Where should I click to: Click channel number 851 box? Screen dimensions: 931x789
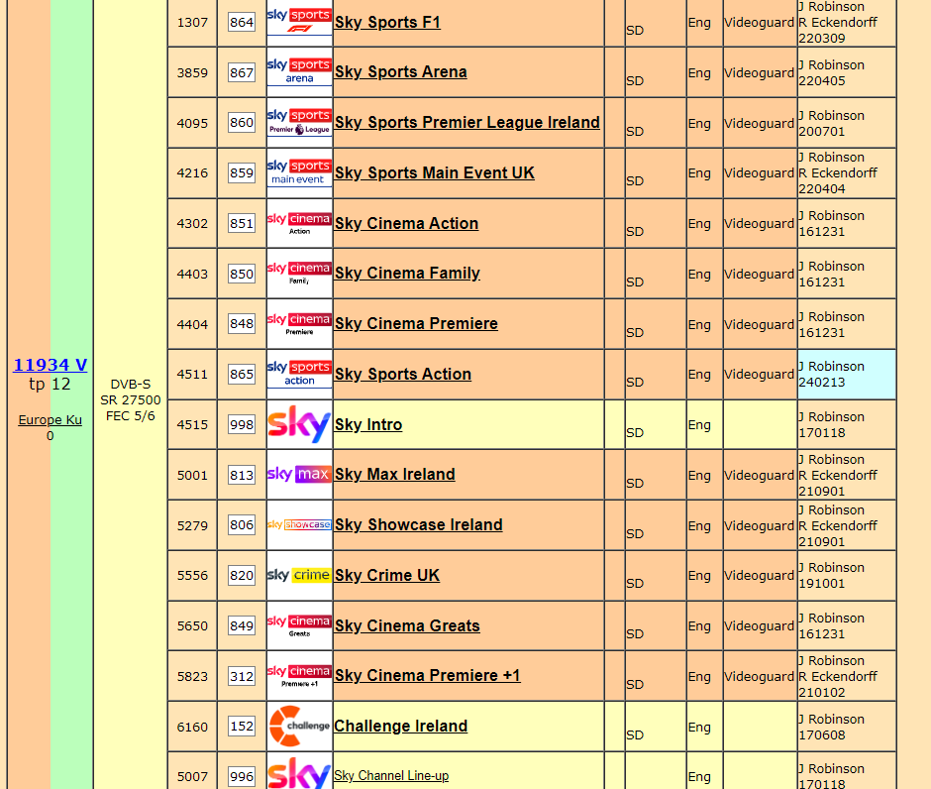pyautogui.click(x=242, y=223)
